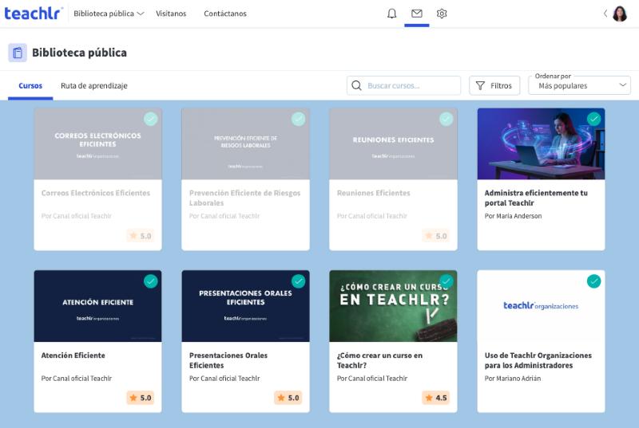Open Prevención Eficiente de Riesgos Laborales thumbnail
This screenshot has height=428, width=639.
[246, 144]
